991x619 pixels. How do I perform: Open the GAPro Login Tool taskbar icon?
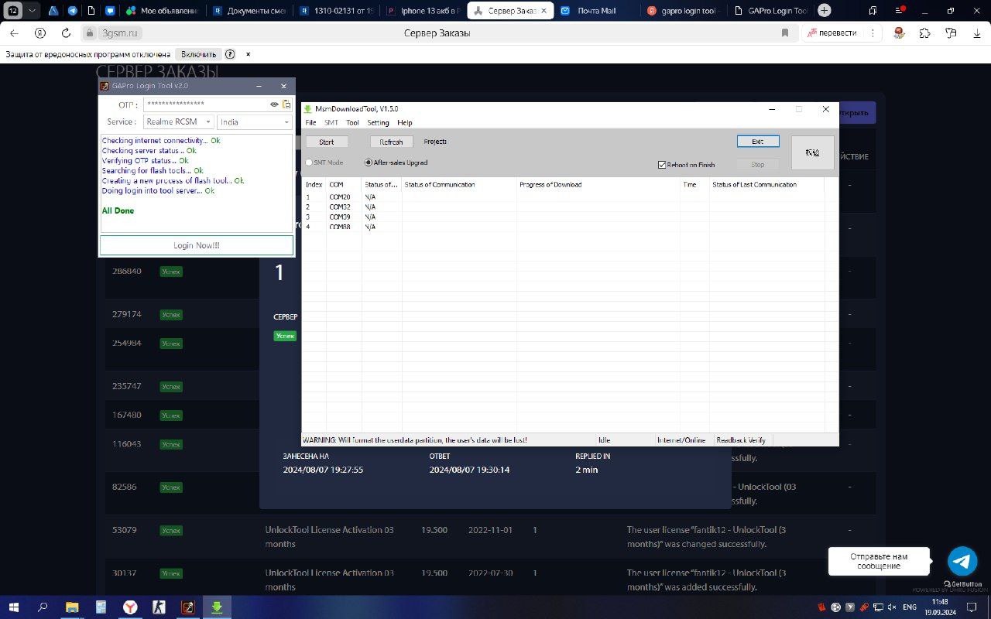tap(187, 607)
